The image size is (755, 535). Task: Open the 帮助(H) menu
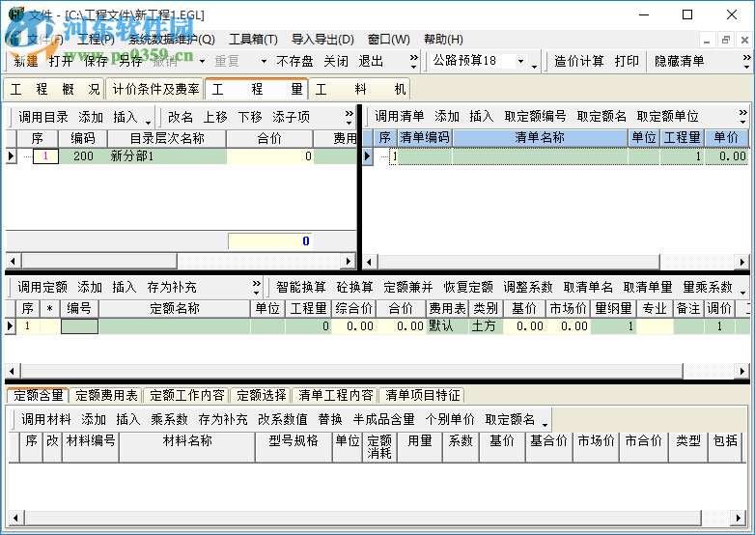(x=443, y=39)
